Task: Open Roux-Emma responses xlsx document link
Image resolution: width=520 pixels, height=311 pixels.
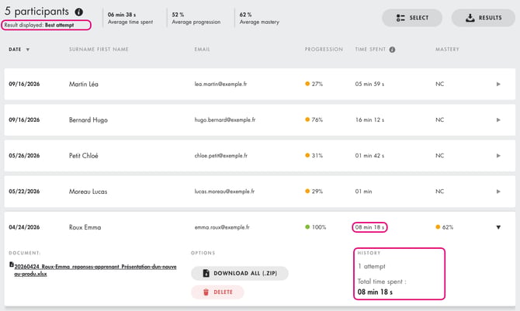Action: [x=95, y=270]
